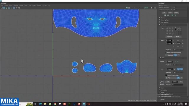Image resolution: width=189 pixels, height=106 pixels.
Task: Expand the UV Sets section at panel bottom
Action: point(159,100)
